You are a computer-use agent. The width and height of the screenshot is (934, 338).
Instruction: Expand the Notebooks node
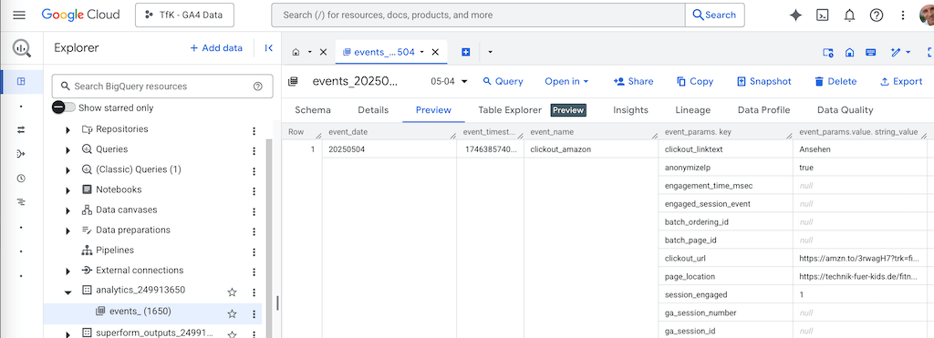67,191
